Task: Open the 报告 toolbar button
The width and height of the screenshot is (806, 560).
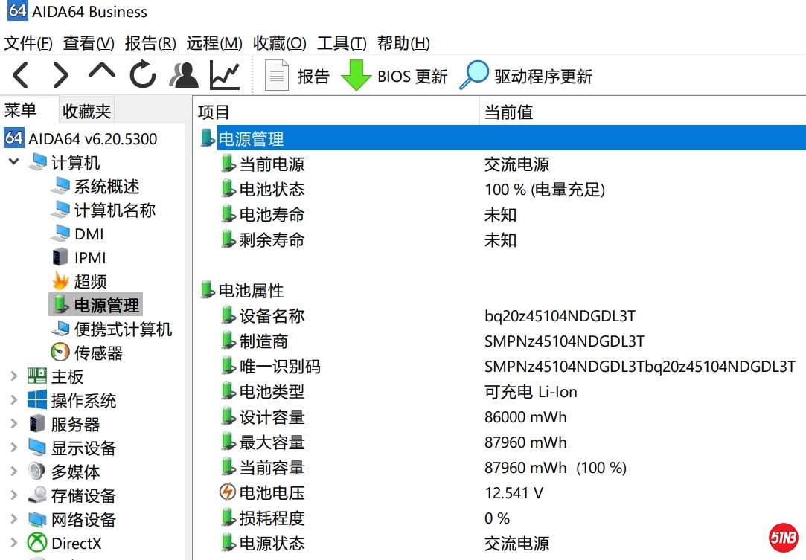Action: point(298,76)
